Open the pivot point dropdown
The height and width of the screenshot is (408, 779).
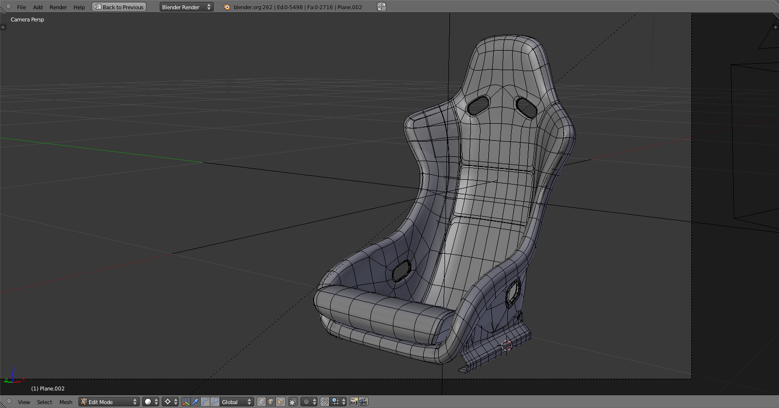(x=171, y=402)
